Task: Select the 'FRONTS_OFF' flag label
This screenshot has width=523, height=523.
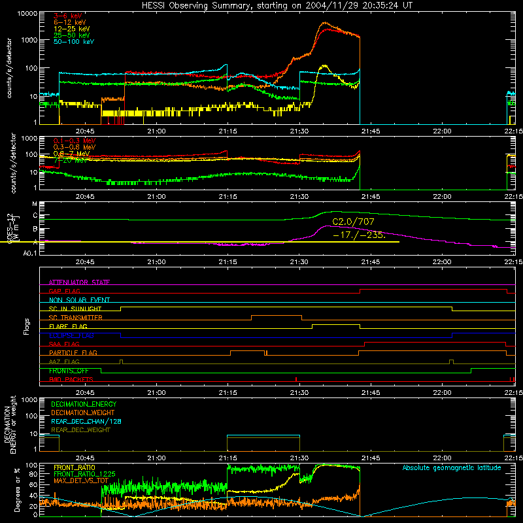Action: (x=69, y=371)
